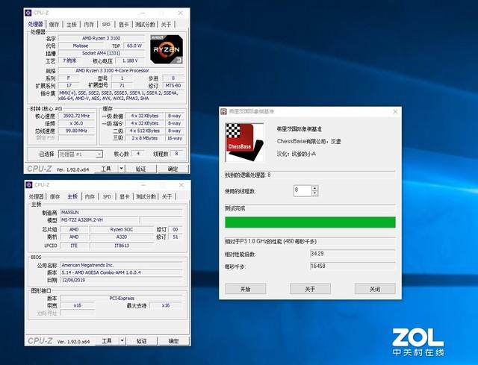
Task: Click CPU-Z title icon in mainboard window
Action: coord(29,185)
